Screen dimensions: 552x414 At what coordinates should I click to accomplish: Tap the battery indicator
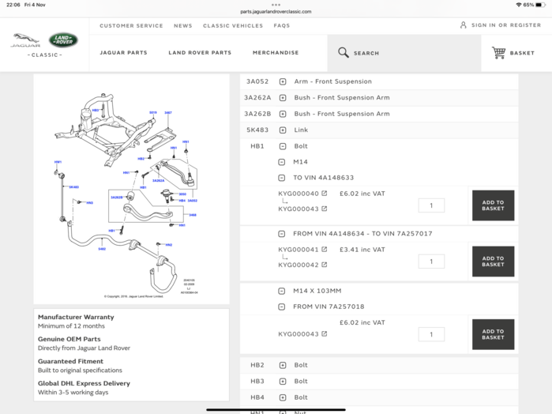click(541, 5)
